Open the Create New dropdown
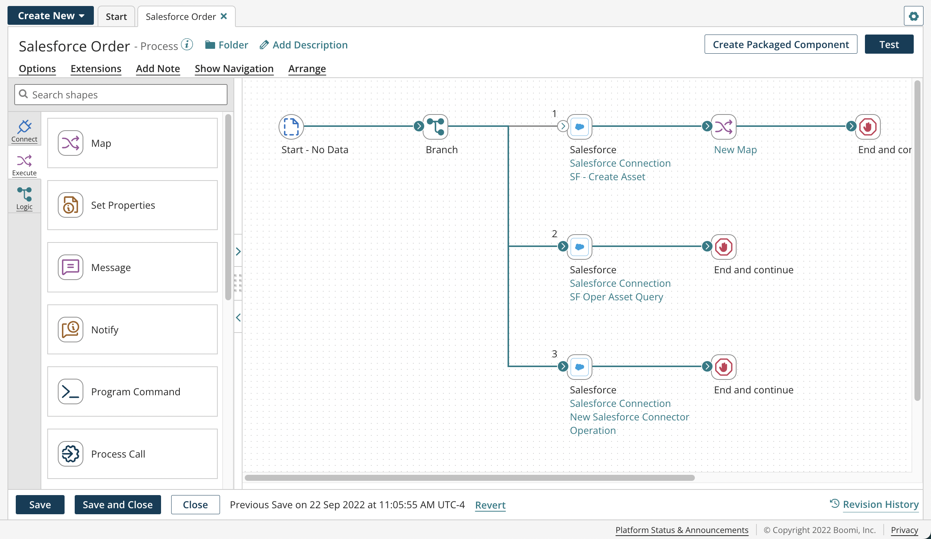This screenshot has width=931, height=539. (50, 15)
